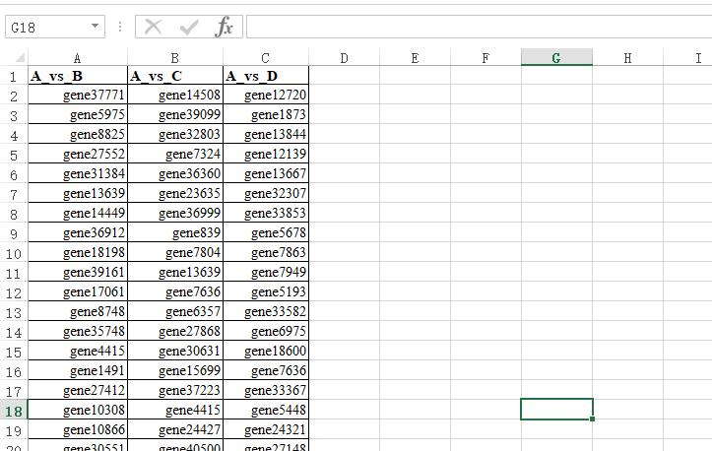Select column C header
The width and height of the screenshot is (712, 451).
pyautogui.click(x=266, y=58)
